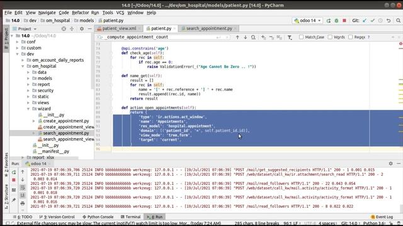Expand the conf folder
Image resolution: width=403 pixels, height=226 pixels.
tap(18, 42)
